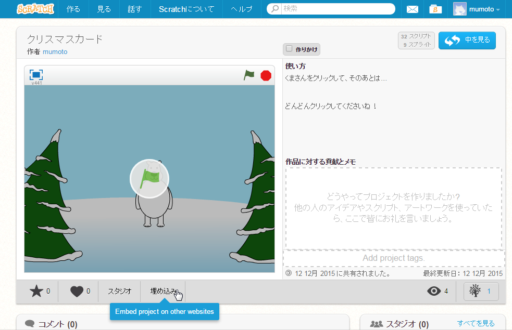The width and height of the screenshot is (512, 330).
Task: Love the project with heart icon
Action: pyautogui.click(x=77, y=291)
